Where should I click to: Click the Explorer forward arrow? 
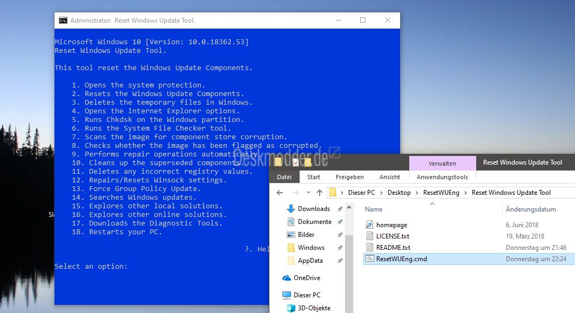pos(295,193)
